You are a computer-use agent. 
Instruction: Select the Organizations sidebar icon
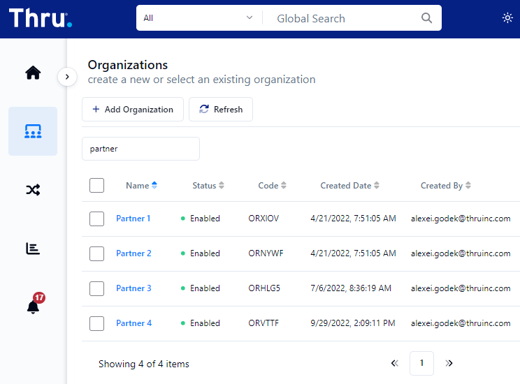[x=33, y=131]
